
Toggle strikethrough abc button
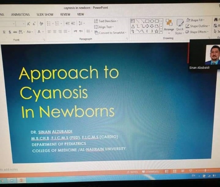point(15,32)
